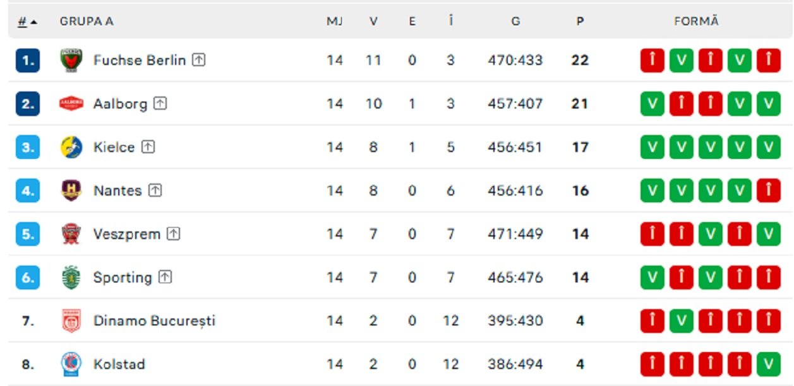Click the Sporting club crest
794x386 pixels.
(71, 278)
